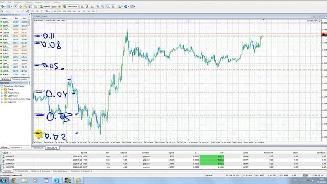
Task: Close the Market Watch panel
Action: (29, 15)
